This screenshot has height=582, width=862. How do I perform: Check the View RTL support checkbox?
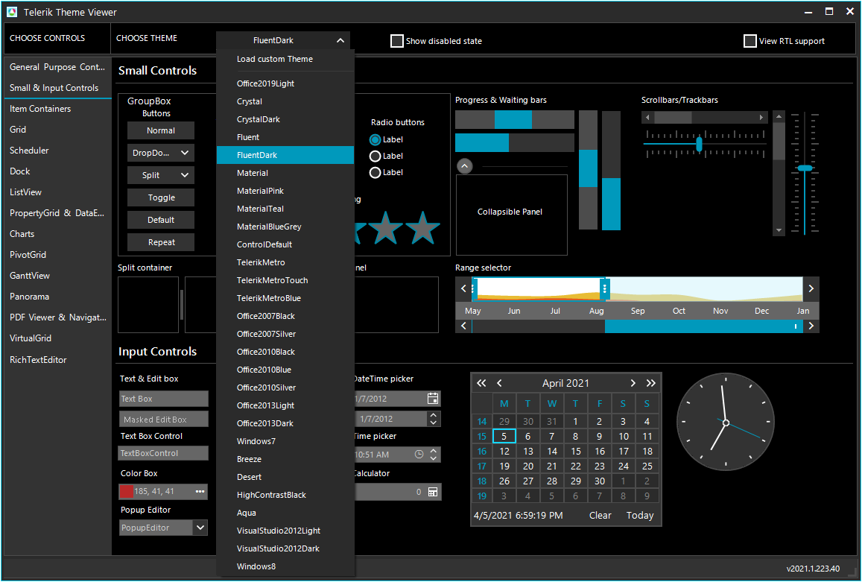tap(750, 41)
